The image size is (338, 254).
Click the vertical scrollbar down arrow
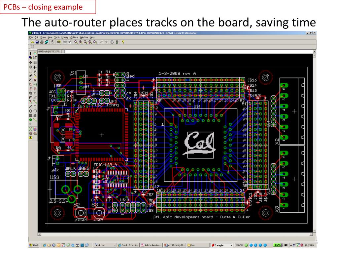pyautogui.click(x=315, y=231)
